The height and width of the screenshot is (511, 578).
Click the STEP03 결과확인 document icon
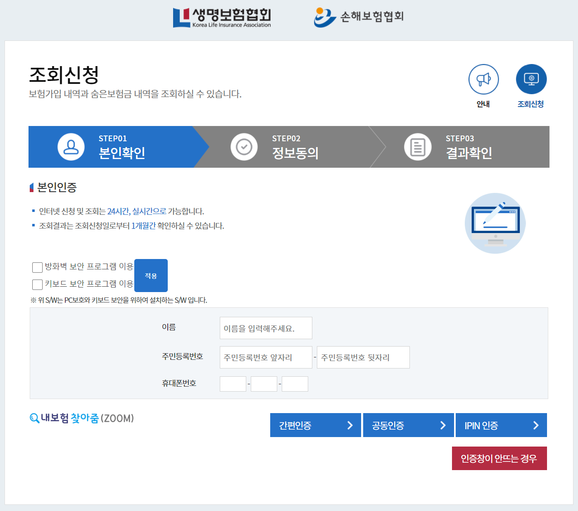(417, 147)
